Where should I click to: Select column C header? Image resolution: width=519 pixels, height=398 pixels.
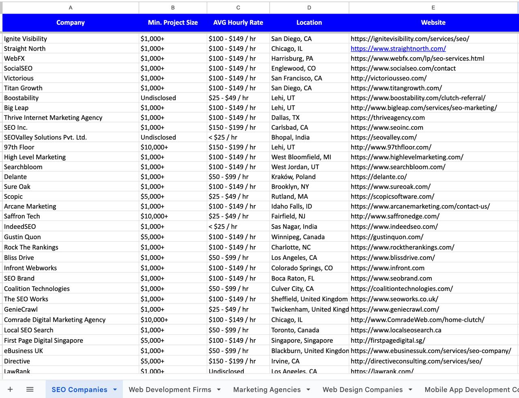coord(238,8)
